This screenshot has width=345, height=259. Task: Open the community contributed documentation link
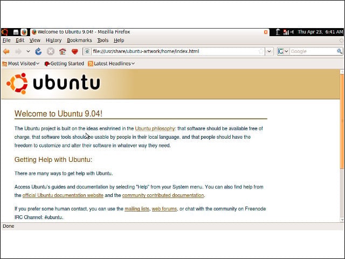click(163, 195)
